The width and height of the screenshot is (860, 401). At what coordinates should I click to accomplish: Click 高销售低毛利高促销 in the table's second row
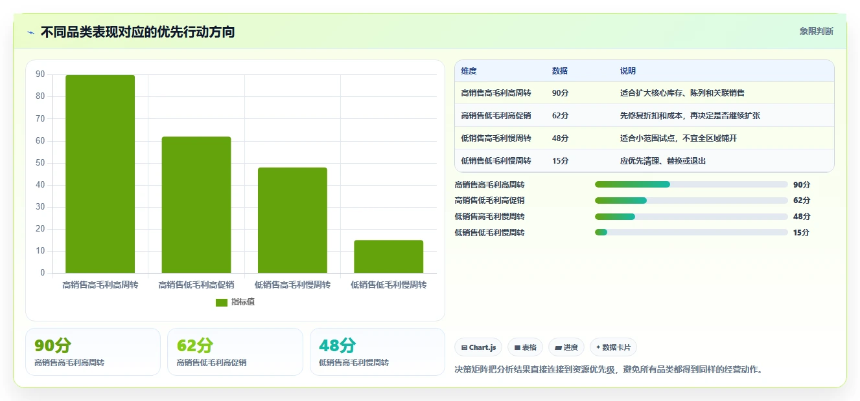pos(496,116)
